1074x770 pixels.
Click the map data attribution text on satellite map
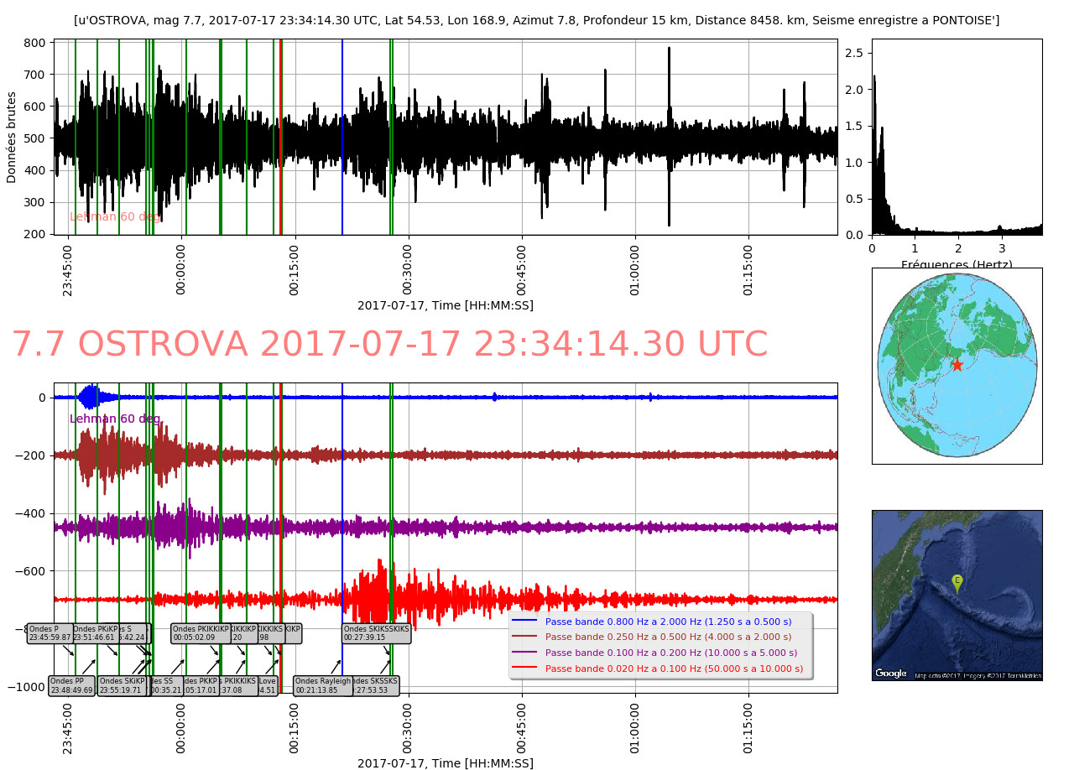tap(978, 675)
